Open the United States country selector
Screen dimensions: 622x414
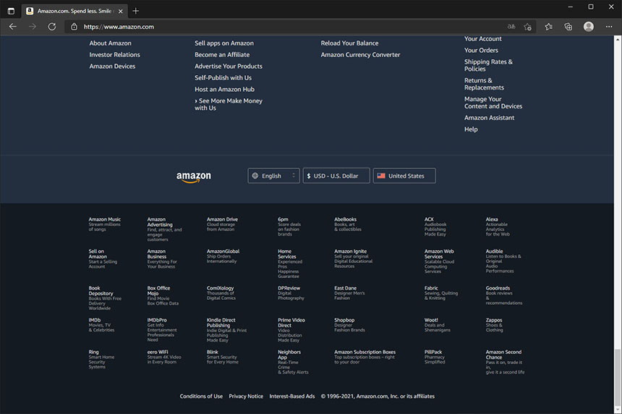click(x=404, y=176)
